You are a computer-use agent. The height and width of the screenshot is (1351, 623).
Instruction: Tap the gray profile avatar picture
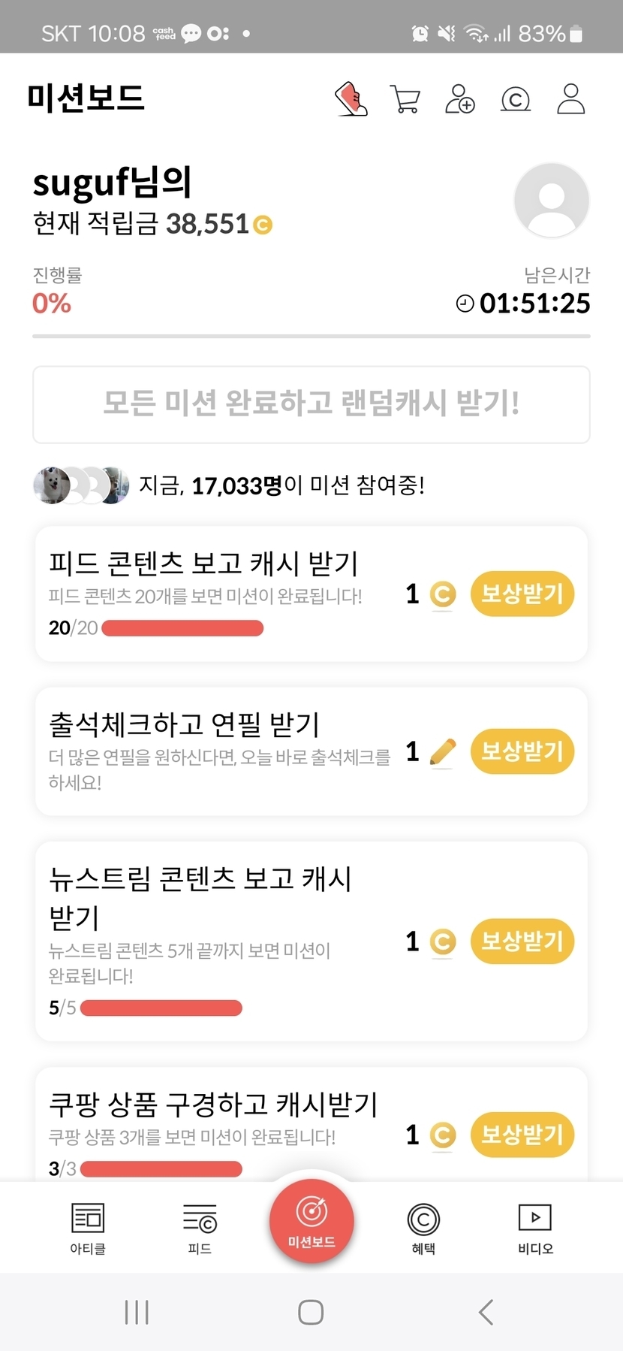(x=552, y=200)
